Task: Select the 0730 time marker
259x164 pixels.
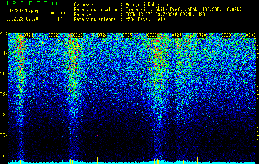Action: [x=251, y=35]
